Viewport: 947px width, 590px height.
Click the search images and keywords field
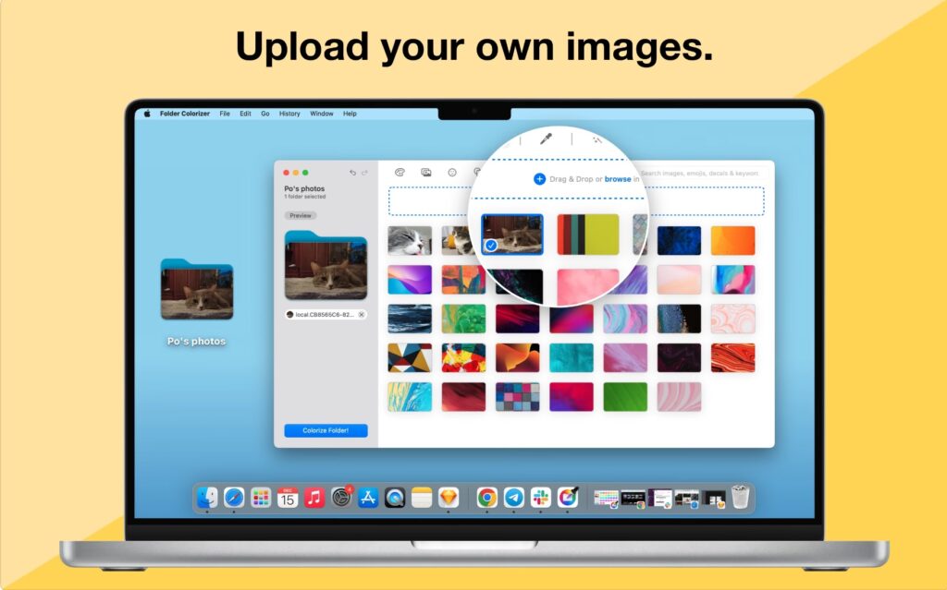click(x=705, y=174)
